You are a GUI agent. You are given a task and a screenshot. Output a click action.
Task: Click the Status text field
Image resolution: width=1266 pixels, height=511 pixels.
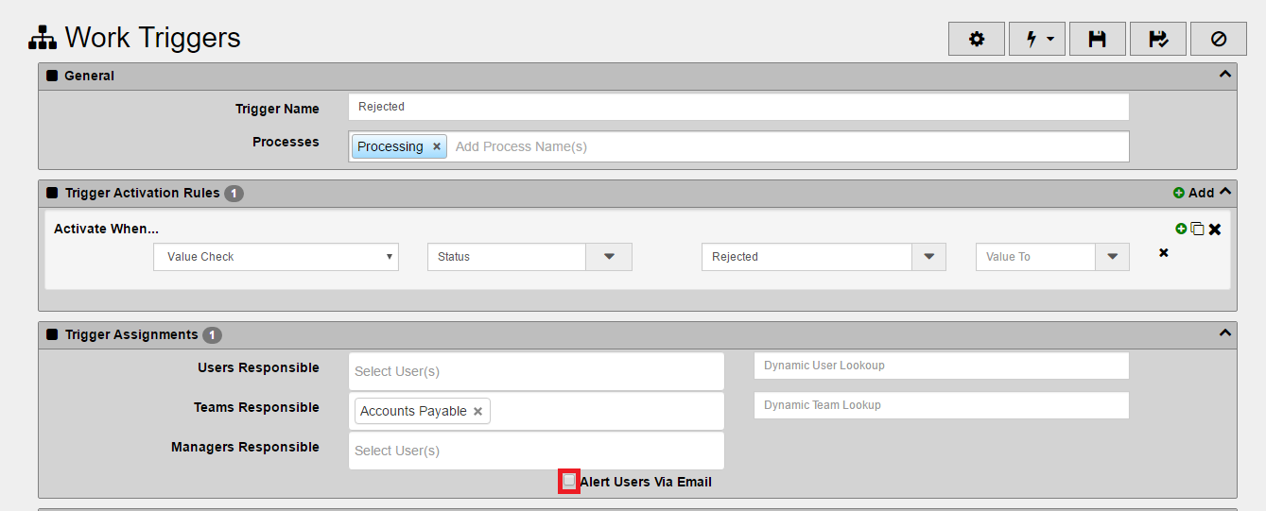pos(507,257)
